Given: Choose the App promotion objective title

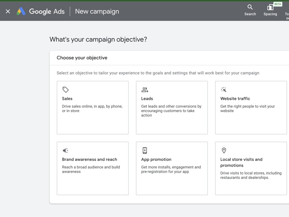Looking at the screenshot, I should click(156, 159).
